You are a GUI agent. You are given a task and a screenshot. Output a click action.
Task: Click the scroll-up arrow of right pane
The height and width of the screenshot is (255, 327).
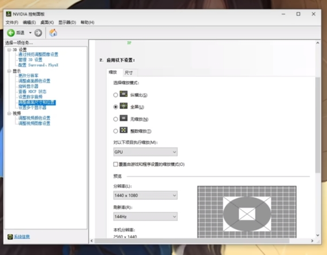click(318, 43)
